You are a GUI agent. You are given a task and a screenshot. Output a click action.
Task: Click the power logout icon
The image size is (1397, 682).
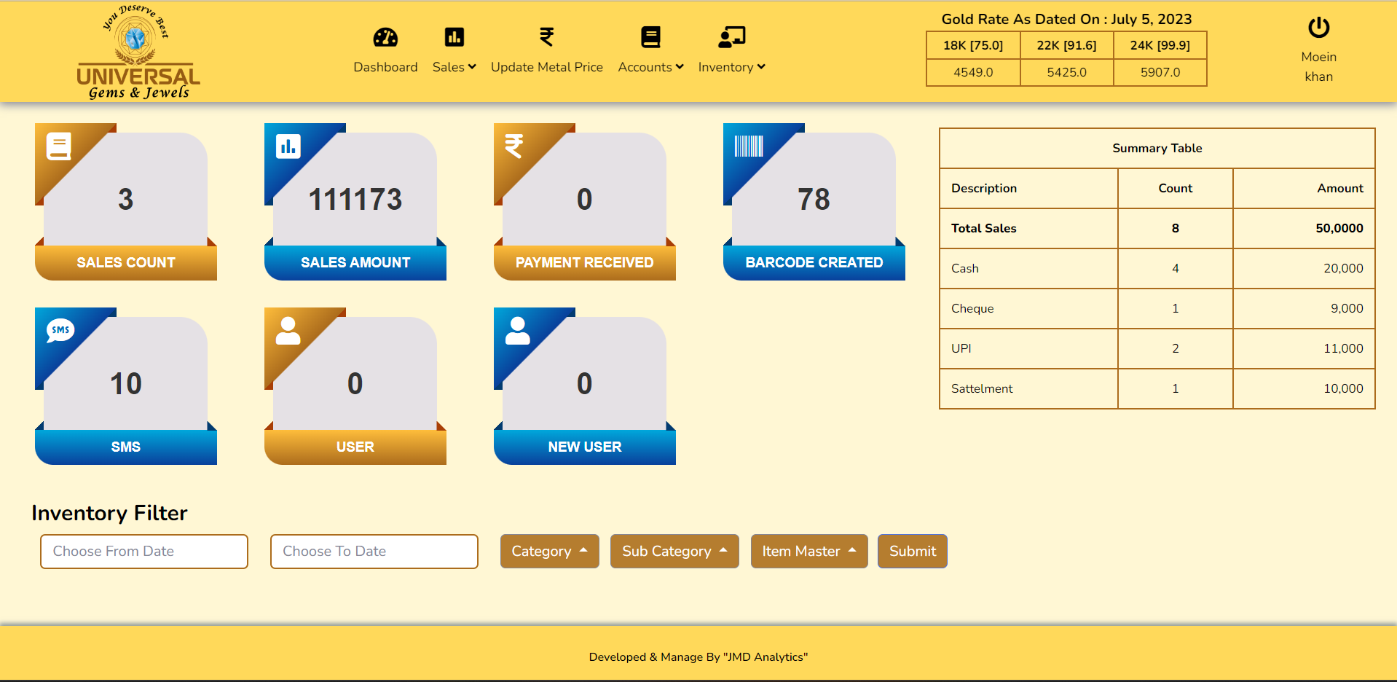[1318, 28]
